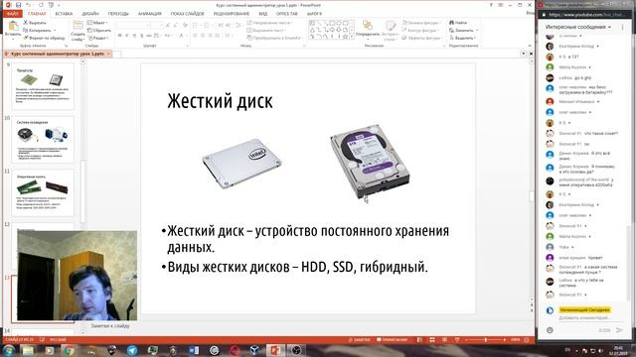
Task: Select slide 10 thumbnail (Система охлаждения)
Action: coord(43,139)
